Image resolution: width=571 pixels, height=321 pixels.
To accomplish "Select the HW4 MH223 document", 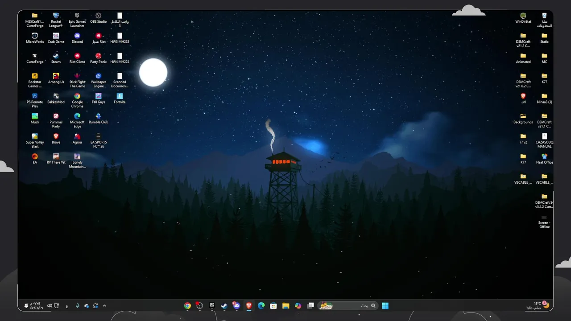I will (120, 58).
